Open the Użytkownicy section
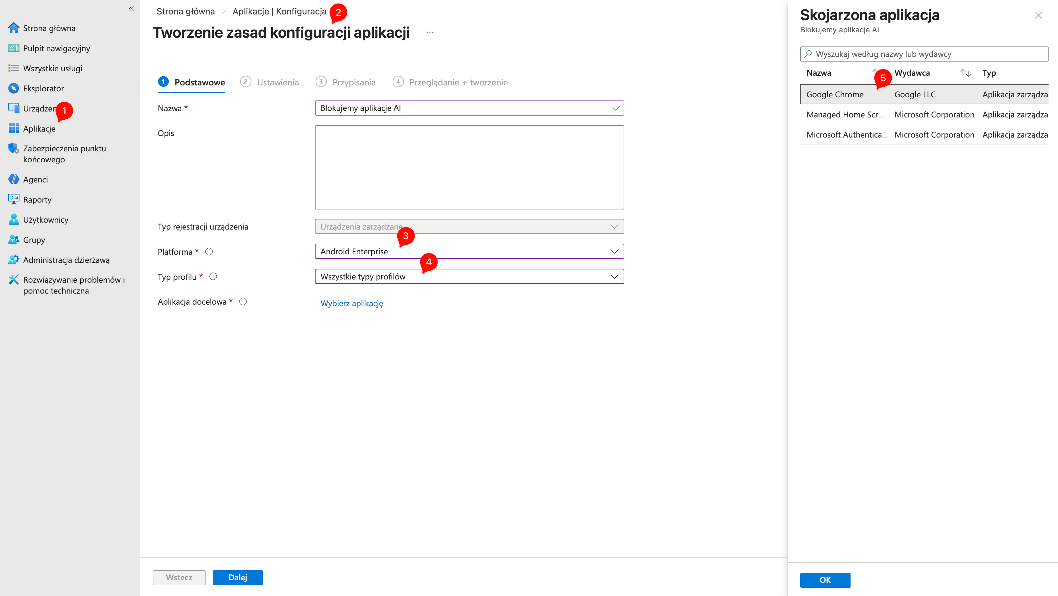This screenshot has width=1058, height=596. click(x=45, y=219)
